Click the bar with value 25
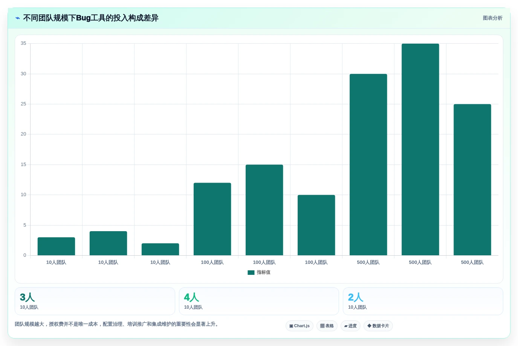 tap(472, 180)
